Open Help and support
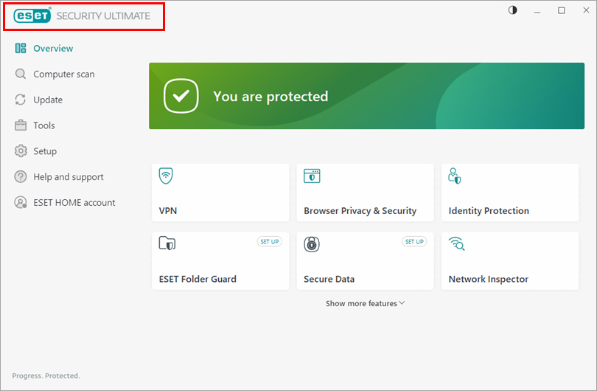 [x=68, y=177]
